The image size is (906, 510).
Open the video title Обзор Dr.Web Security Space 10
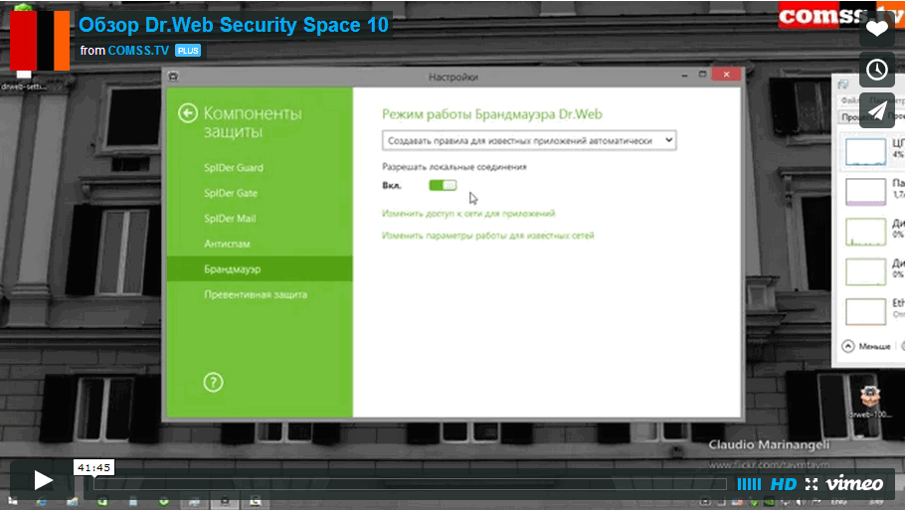[234, 25]
